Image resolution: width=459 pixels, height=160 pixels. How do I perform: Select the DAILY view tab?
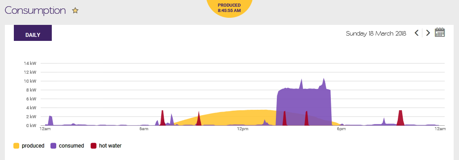[33, 33]
